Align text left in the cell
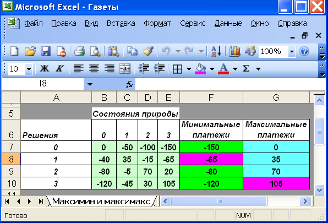 pos(79,69)
